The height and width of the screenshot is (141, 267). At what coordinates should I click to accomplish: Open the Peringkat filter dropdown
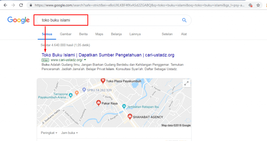[x=49, y=133]
